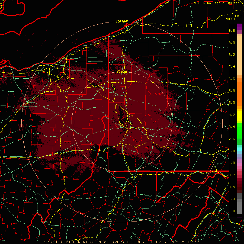Pick the gray band at the scale bottom
Screen dimensions: 244x244
coord(239,203)
